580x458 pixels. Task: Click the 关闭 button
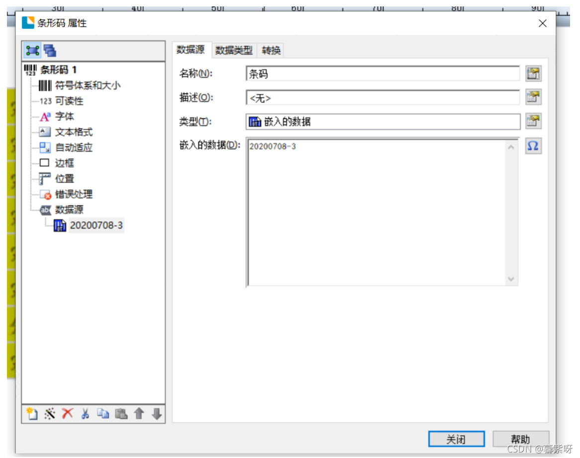457,439
